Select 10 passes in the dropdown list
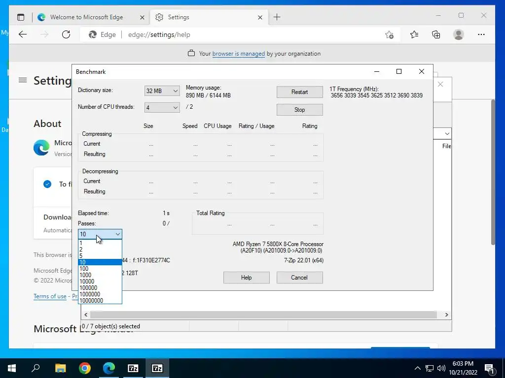 (100, 262)
